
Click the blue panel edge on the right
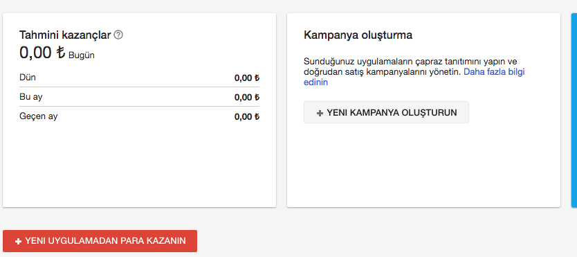(x=574, y=110)
